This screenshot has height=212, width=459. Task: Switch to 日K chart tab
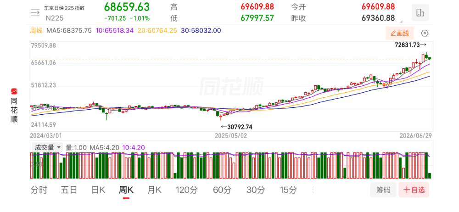click(x=98, y=190)
